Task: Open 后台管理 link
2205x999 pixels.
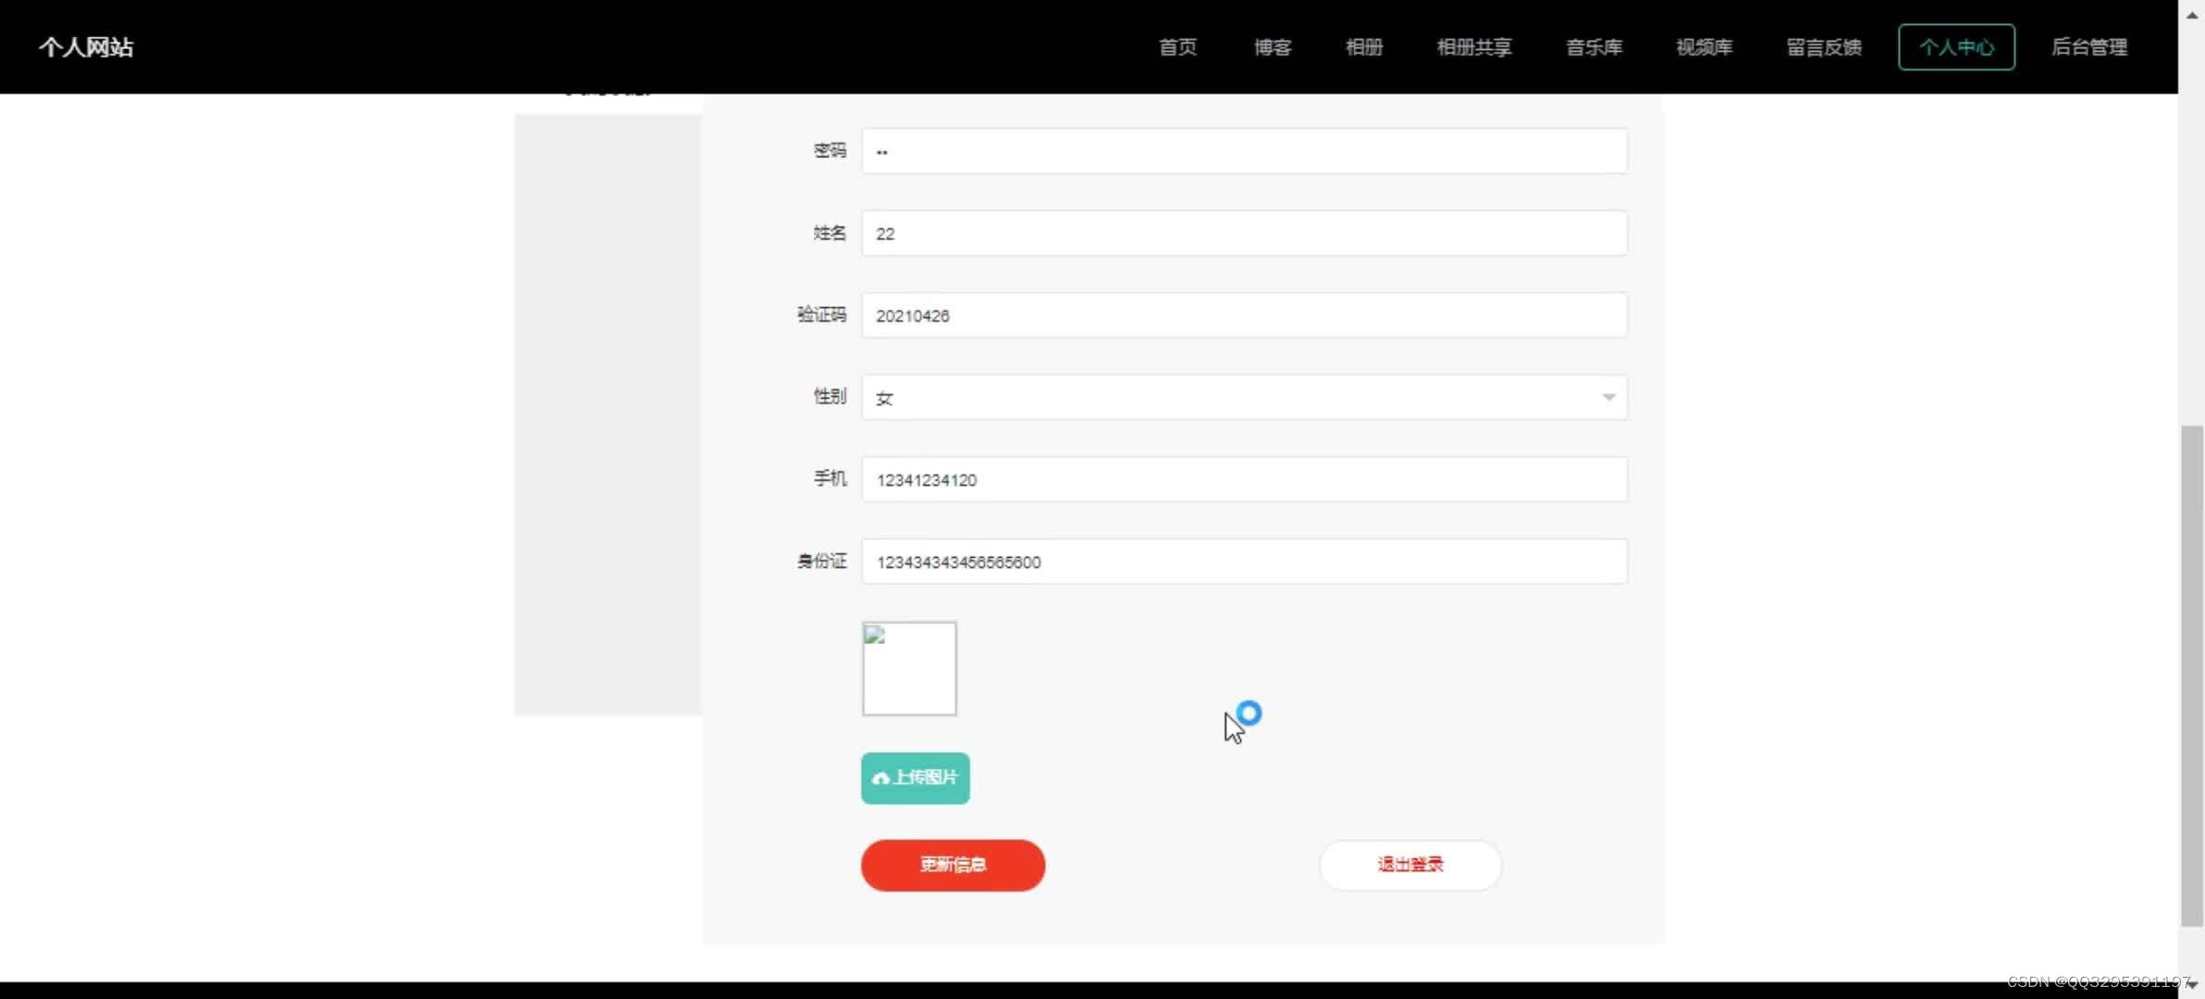Action: [2088, 47]
